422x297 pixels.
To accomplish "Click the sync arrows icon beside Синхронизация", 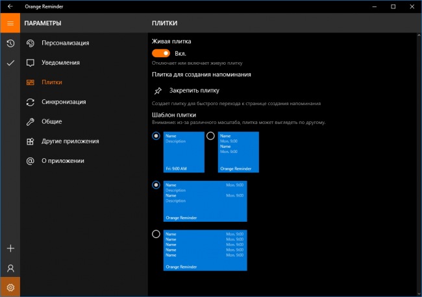I will click(x=30, y=102).
